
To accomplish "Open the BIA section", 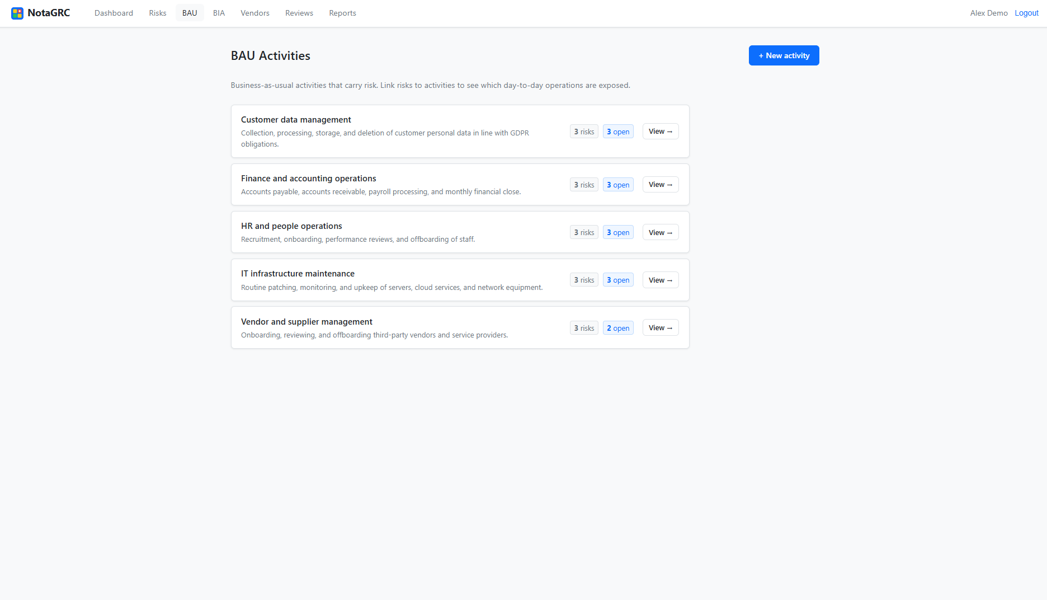I will [x=219, y=13].
